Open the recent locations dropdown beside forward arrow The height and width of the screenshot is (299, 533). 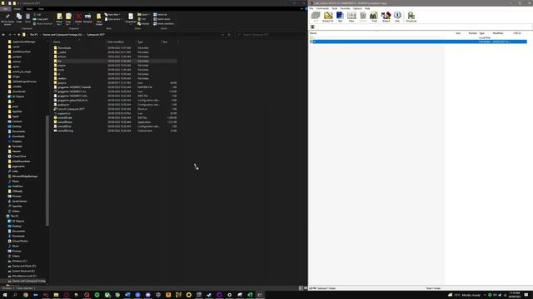[x=15, y=35]
